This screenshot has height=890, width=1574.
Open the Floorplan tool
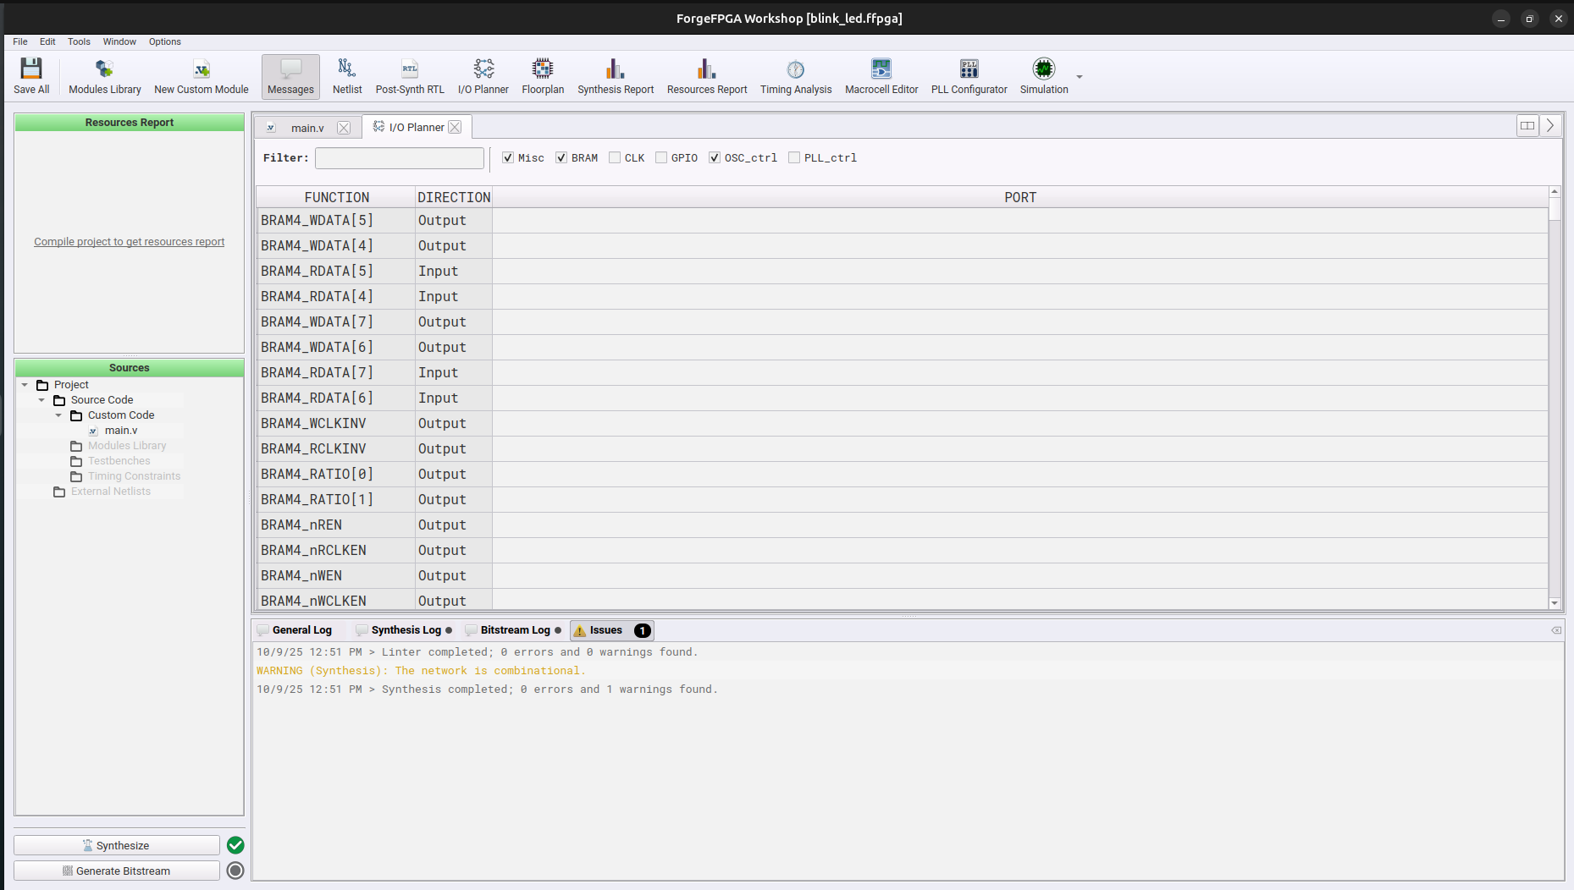pos(542,76)
